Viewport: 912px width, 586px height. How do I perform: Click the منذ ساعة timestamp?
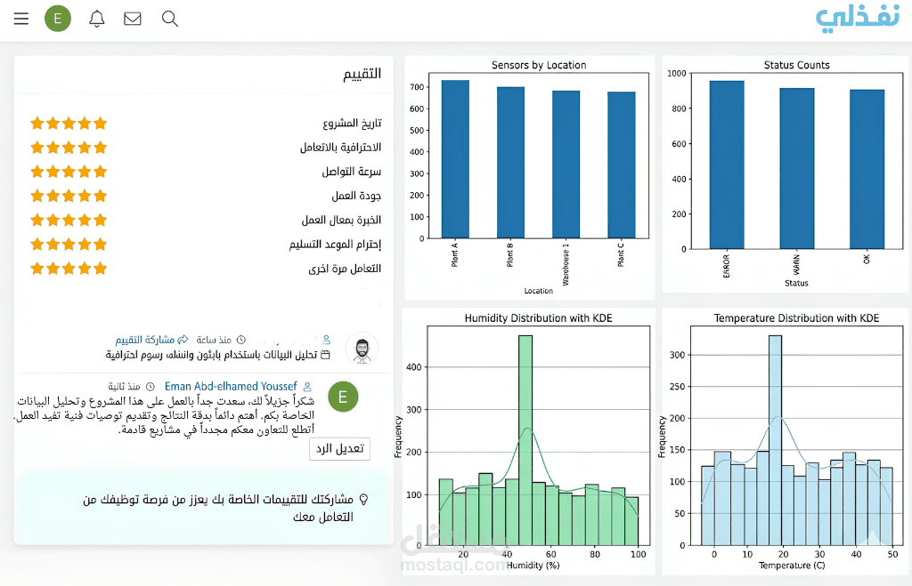214,340
